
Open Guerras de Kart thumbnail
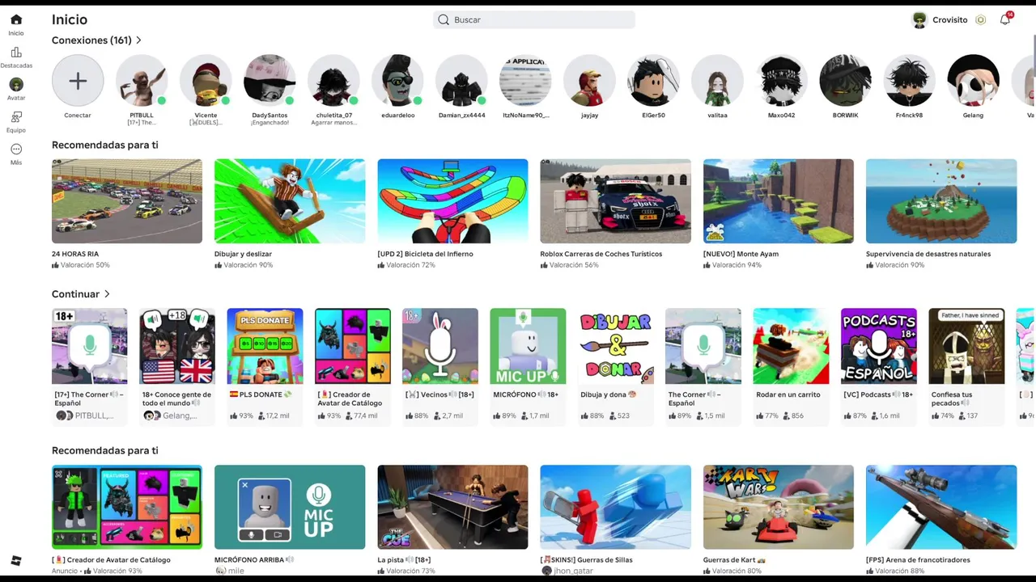pos(778,507)
